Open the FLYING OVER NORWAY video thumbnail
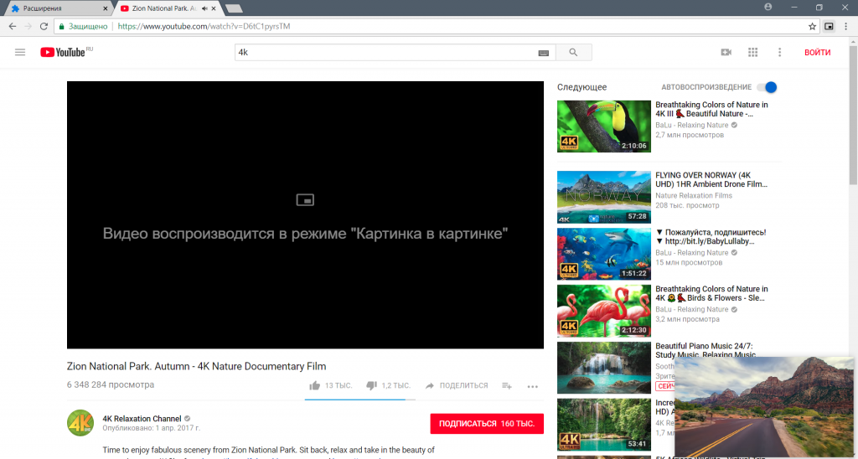858x459 pixels. tap(603, 197)
